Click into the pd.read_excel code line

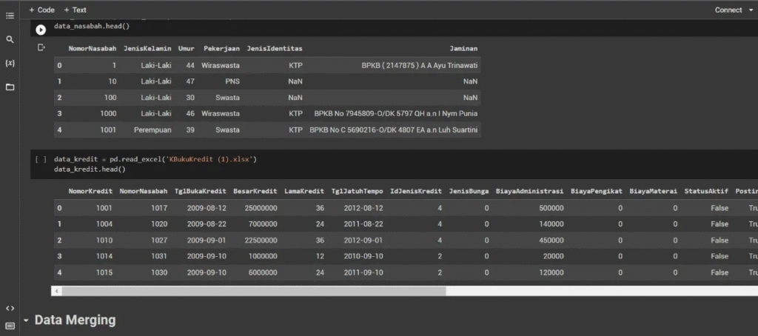(155, 159)
